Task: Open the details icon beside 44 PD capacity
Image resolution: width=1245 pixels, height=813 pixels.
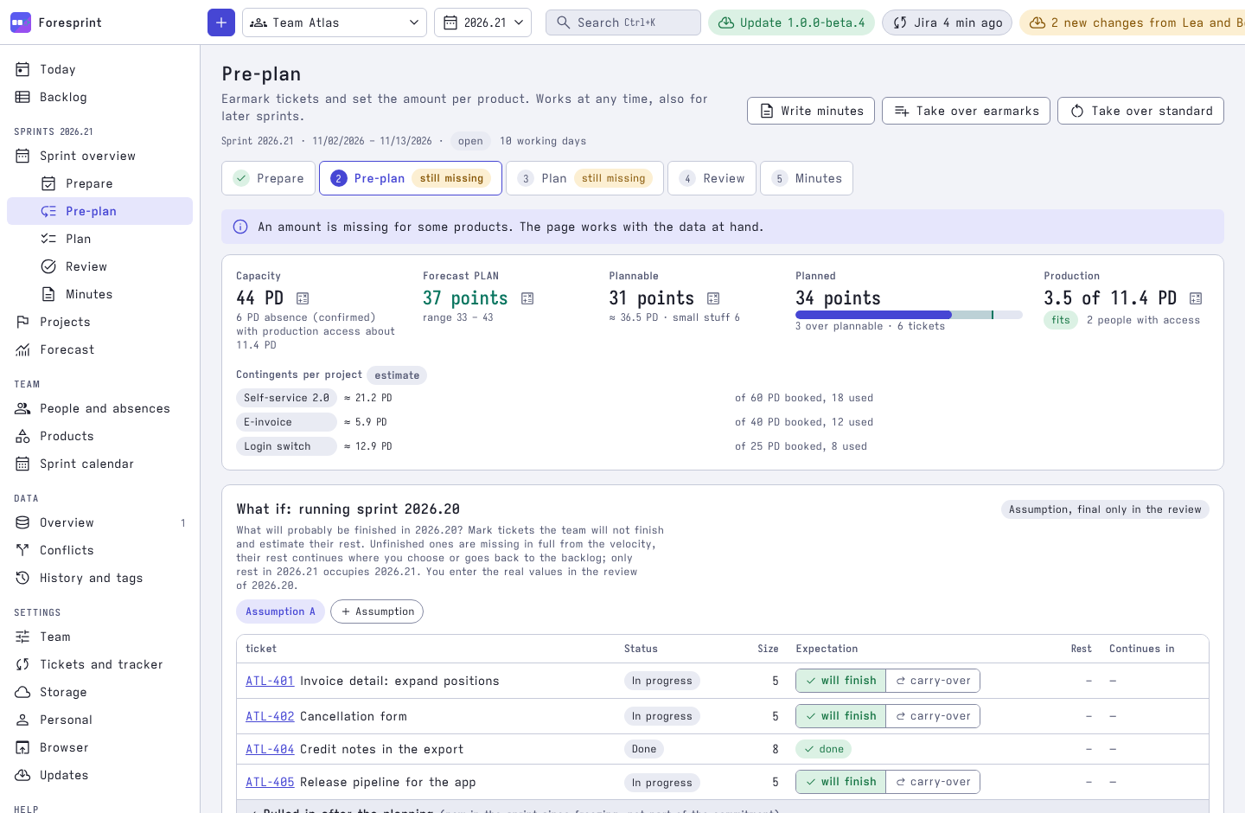Action: [303, 298]
